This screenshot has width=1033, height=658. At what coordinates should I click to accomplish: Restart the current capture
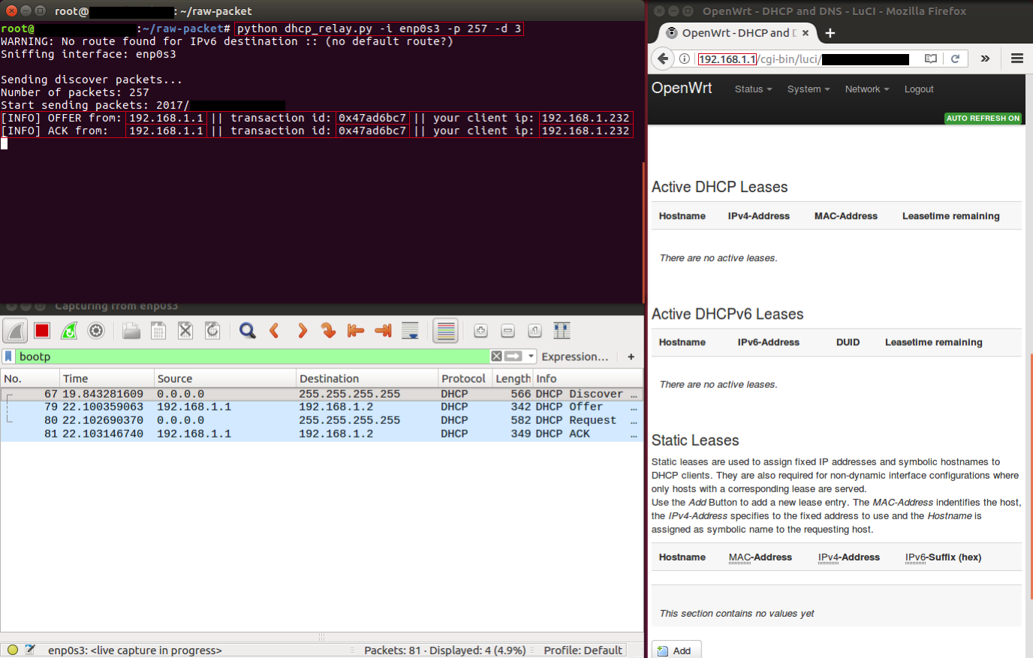pos(68,330)
